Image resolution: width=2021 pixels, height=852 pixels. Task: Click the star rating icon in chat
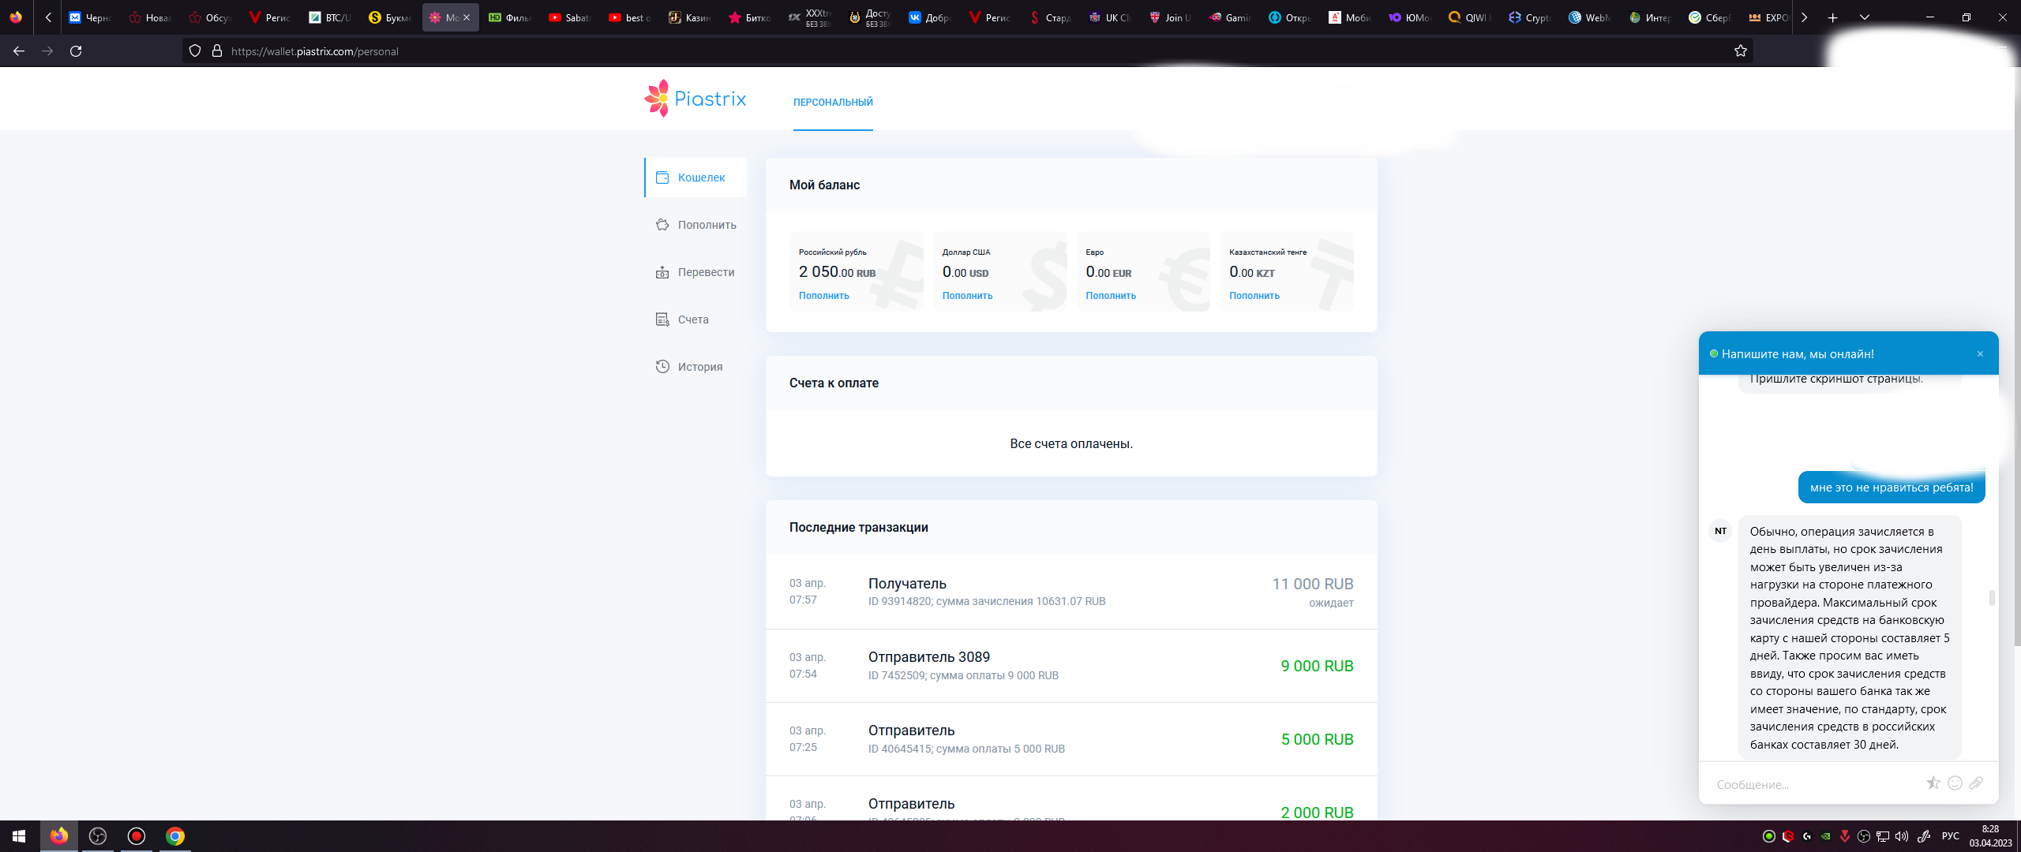[x=1933, y=783]
